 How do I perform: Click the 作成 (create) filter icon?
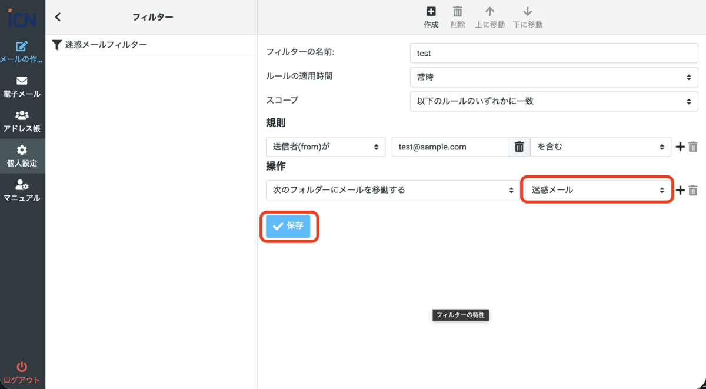(431, 16)
